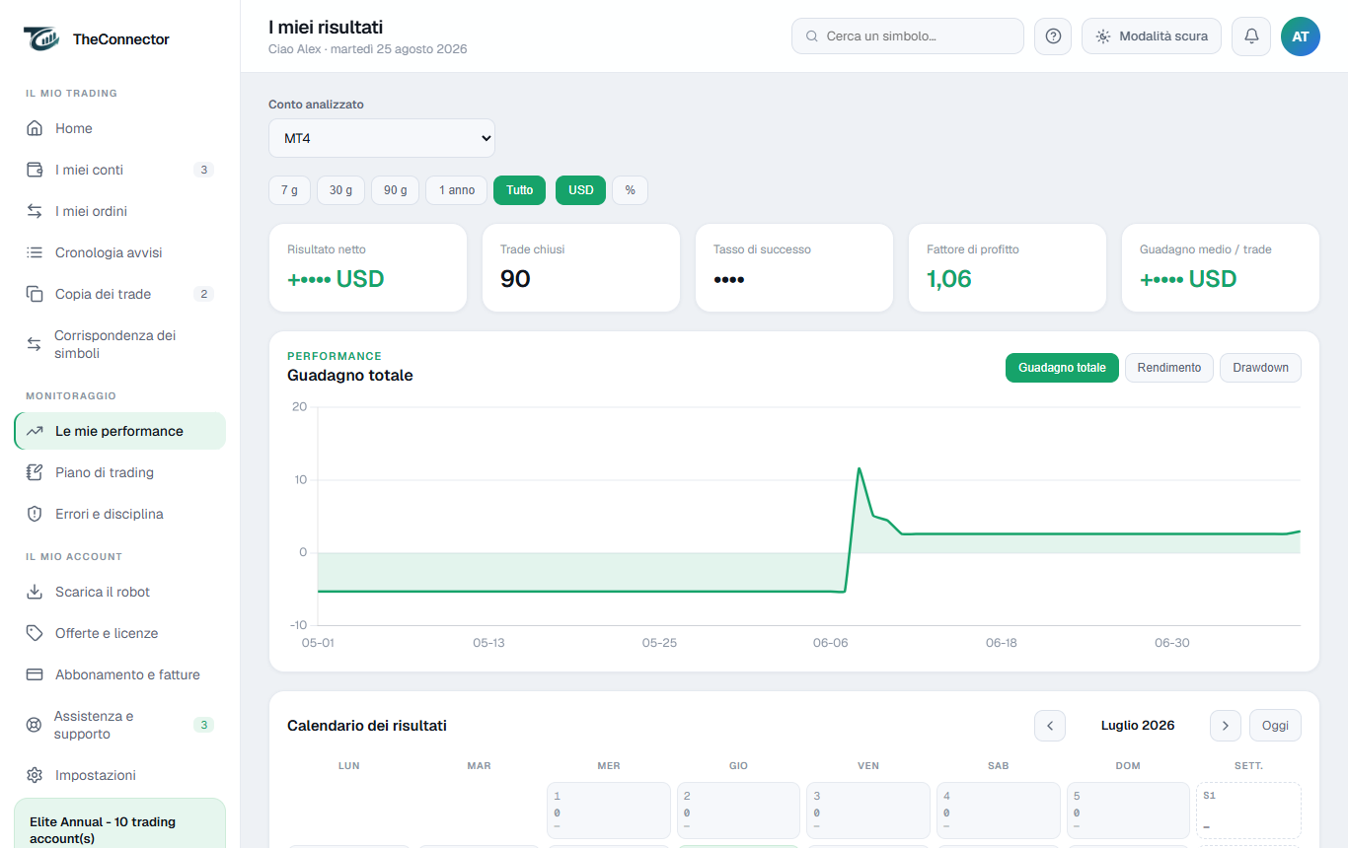Click the Oggi calendar button
The image size is (1348, 848).
1275,726
